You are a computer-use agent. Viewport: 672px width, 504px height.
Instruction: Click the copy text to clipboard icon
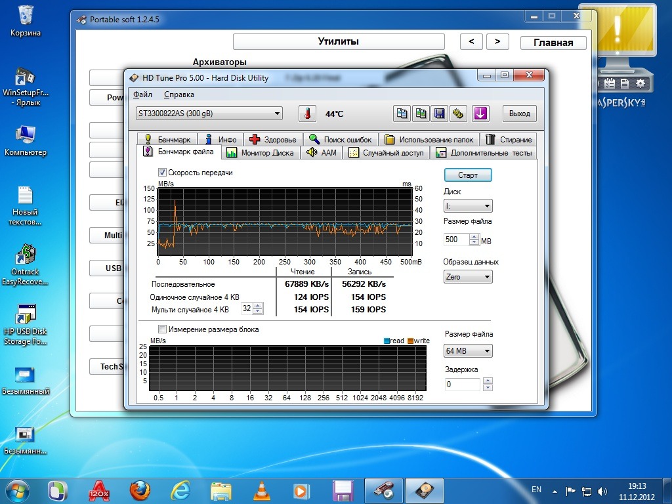pos(402,114)
